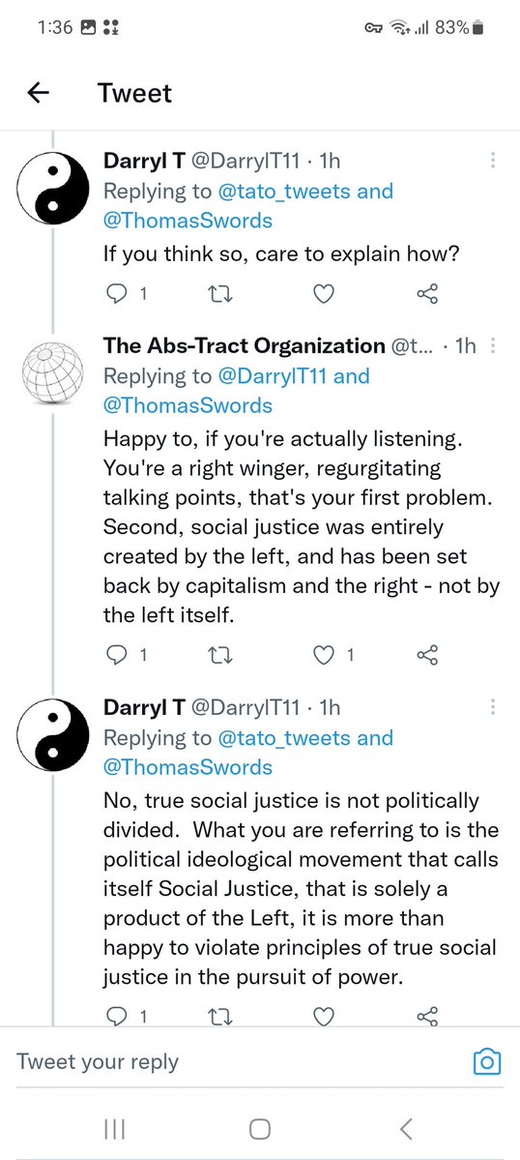Open Darryl T's yin-yang avatar in the top tweet

pyautogui.click(x=52, y=188)
